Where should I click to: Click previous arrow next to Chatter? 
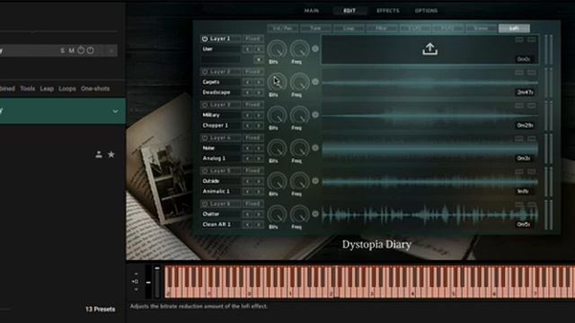(x=248, y=214)
